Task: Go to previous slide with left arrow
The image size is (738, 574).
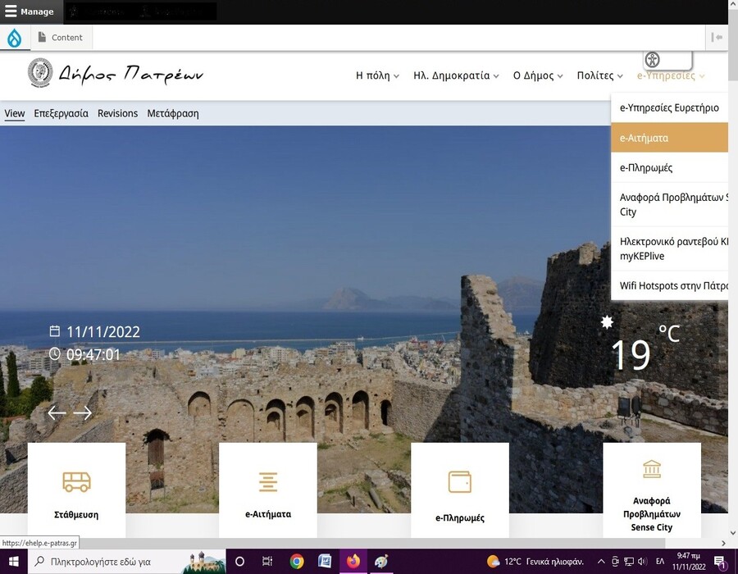Action: point(57,413)
